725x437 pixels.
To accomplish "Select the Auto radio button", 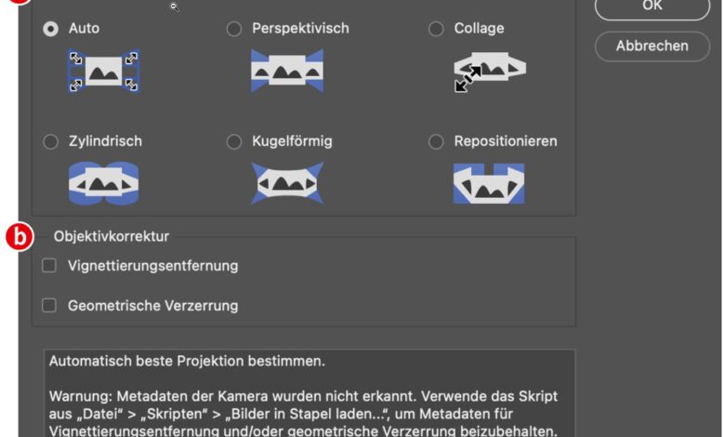I will coord(50,29).
